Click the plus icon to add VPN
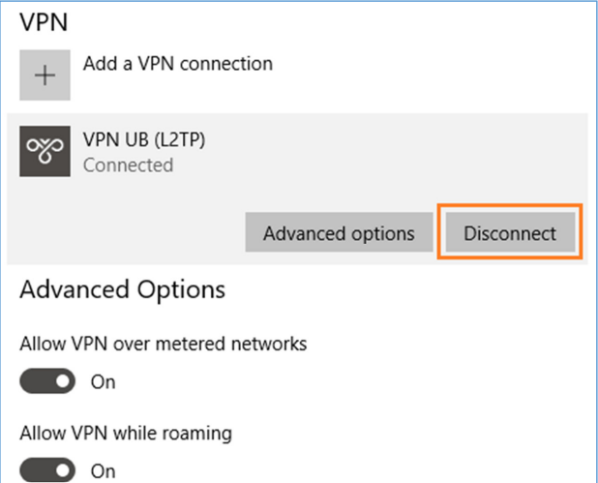The image size is (598, 483). pyautogui.click(x=45, y=75)
